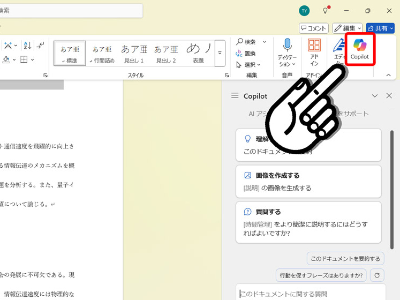Viewport: 400px width, 300px height.
Task: Select the 質問する prompt card
Action: tap(308, 222)
